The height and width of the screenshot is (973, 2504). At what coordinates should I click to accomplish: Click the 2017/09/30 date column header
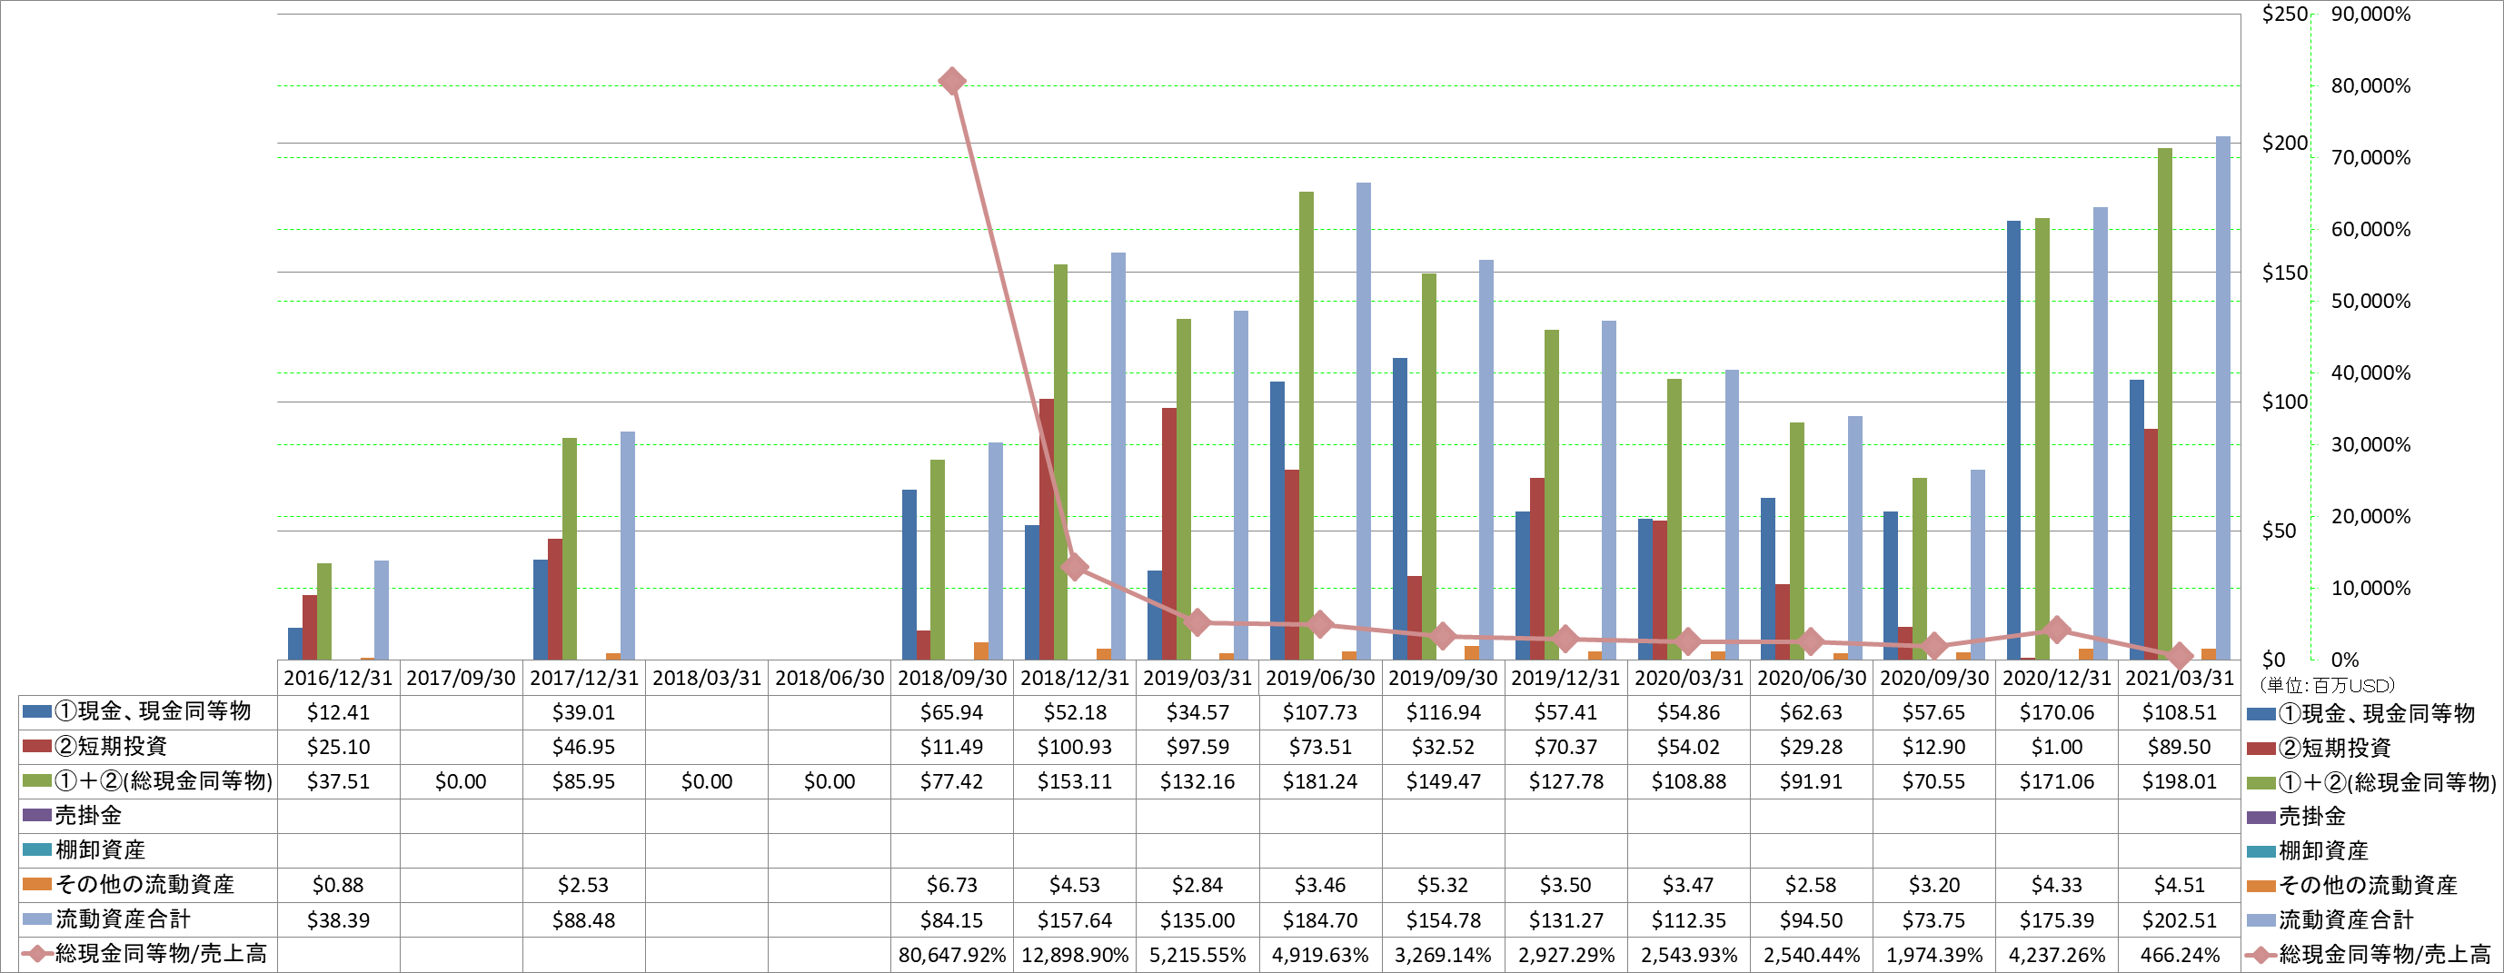(461, 678)
